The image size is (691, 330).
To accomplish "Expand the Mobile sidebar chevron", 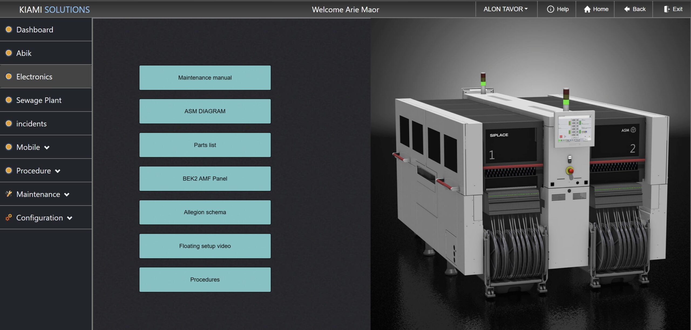I will tap(47, 147).
